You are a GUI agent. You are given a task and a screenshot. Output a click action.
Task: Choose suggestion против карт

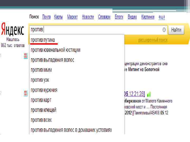(x=77, y=100)
